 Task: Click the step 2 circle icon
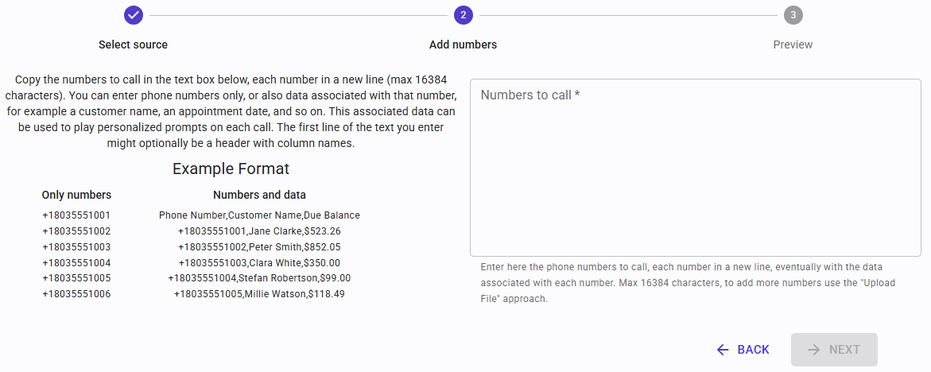click(463, 15)
